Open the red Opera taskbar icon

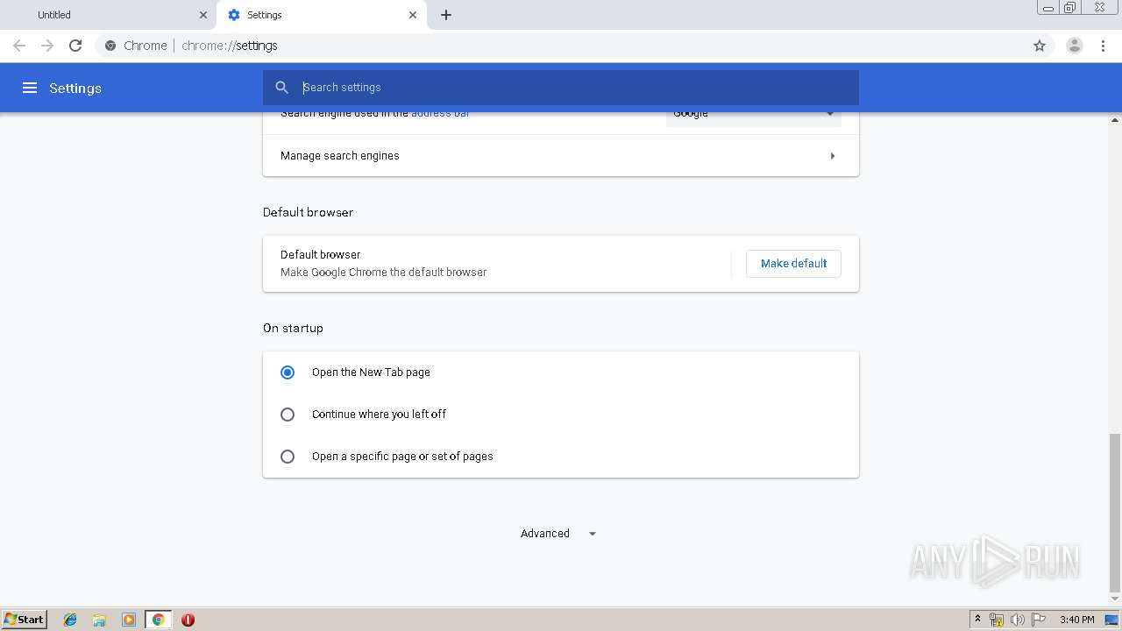(188, 620)
